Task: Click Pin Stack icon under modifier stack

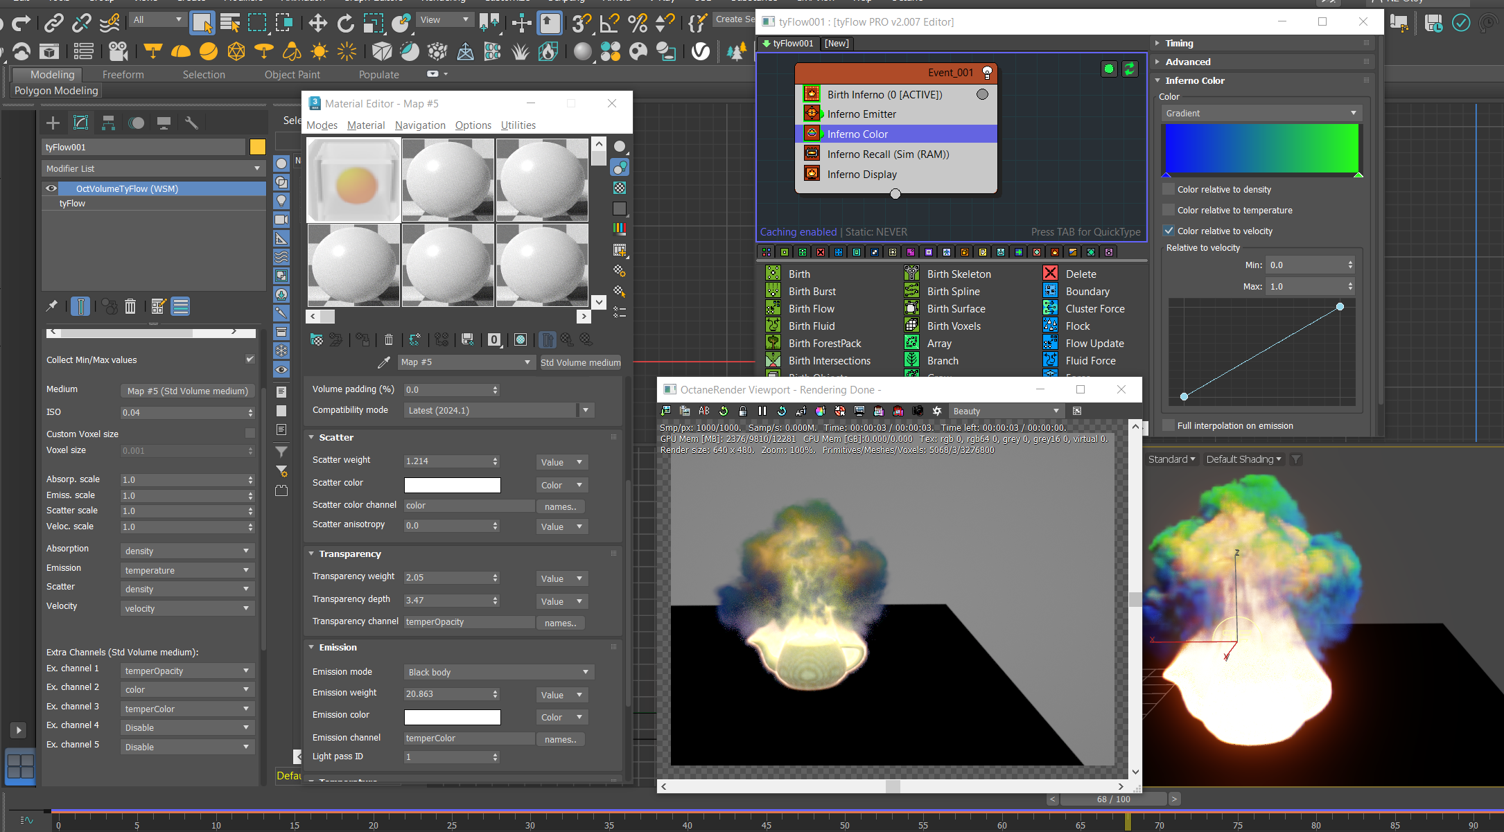Action: point(52,306)
